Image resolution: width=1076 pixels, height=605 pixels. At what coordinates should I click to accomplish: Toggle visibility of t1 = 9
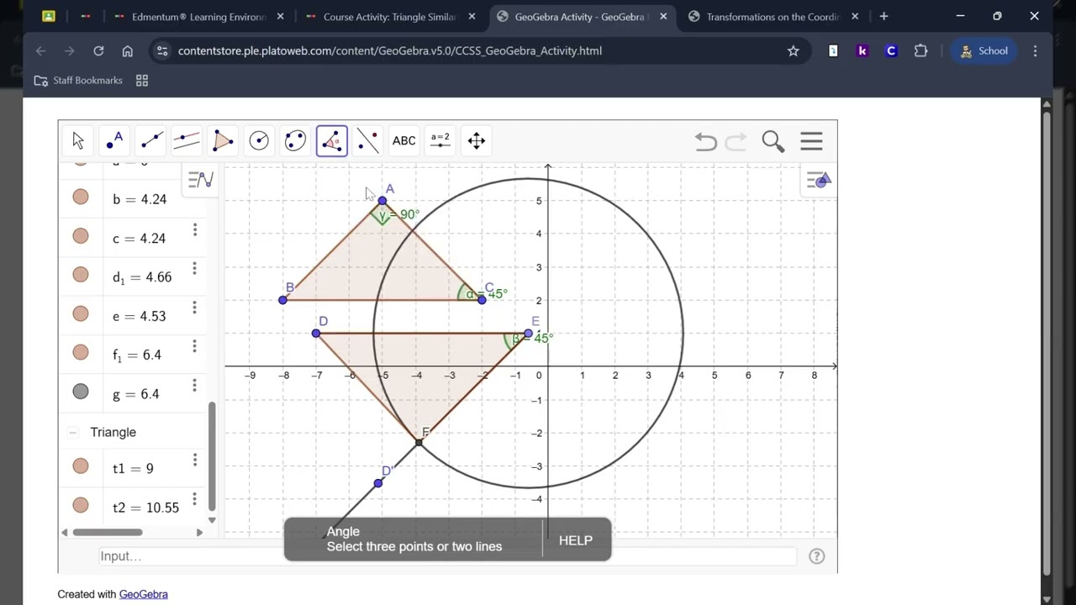click(81, 466)
